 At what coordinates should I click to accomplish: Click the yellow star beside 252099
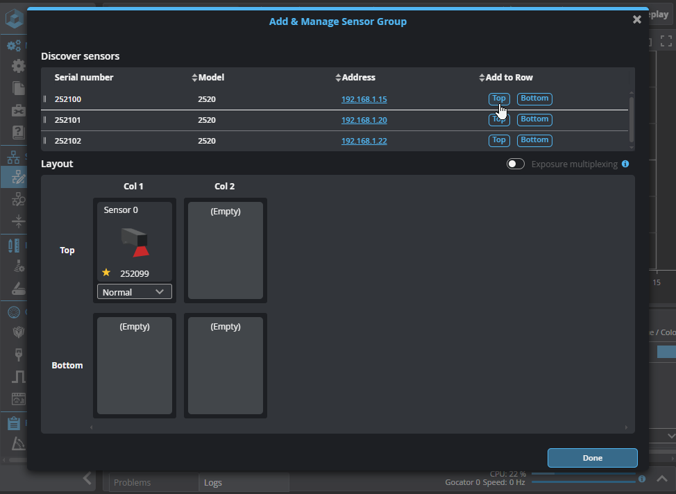click(106, 273)
